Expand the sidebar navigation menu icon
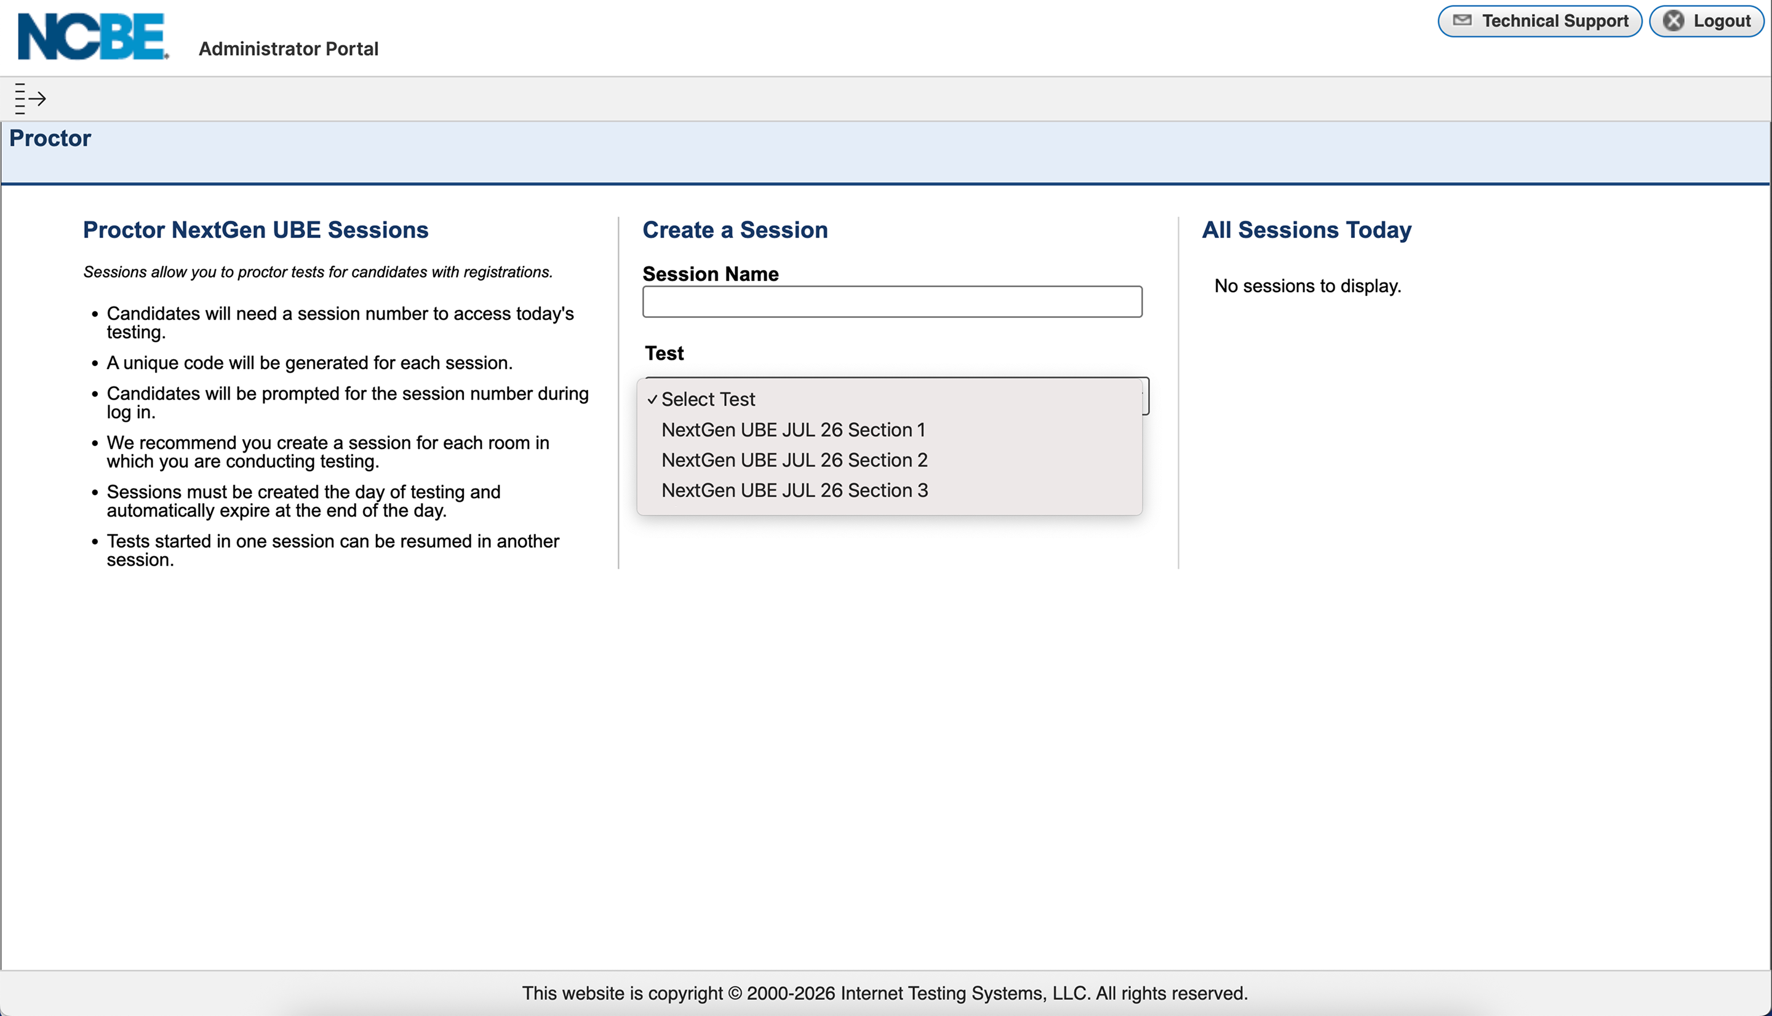Screen dimensions: 1772x1016 tap(30, 98)
